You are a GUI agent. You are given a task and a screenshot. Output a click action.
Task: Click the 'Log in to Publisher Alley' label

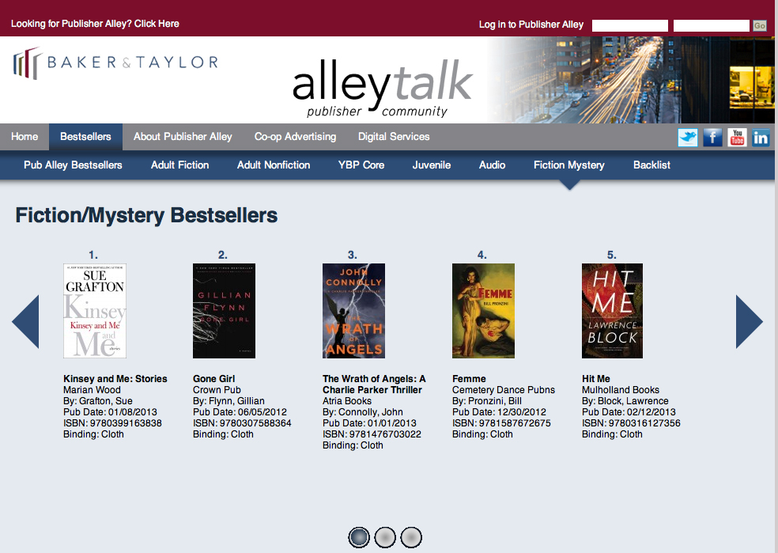coord(531,25)
